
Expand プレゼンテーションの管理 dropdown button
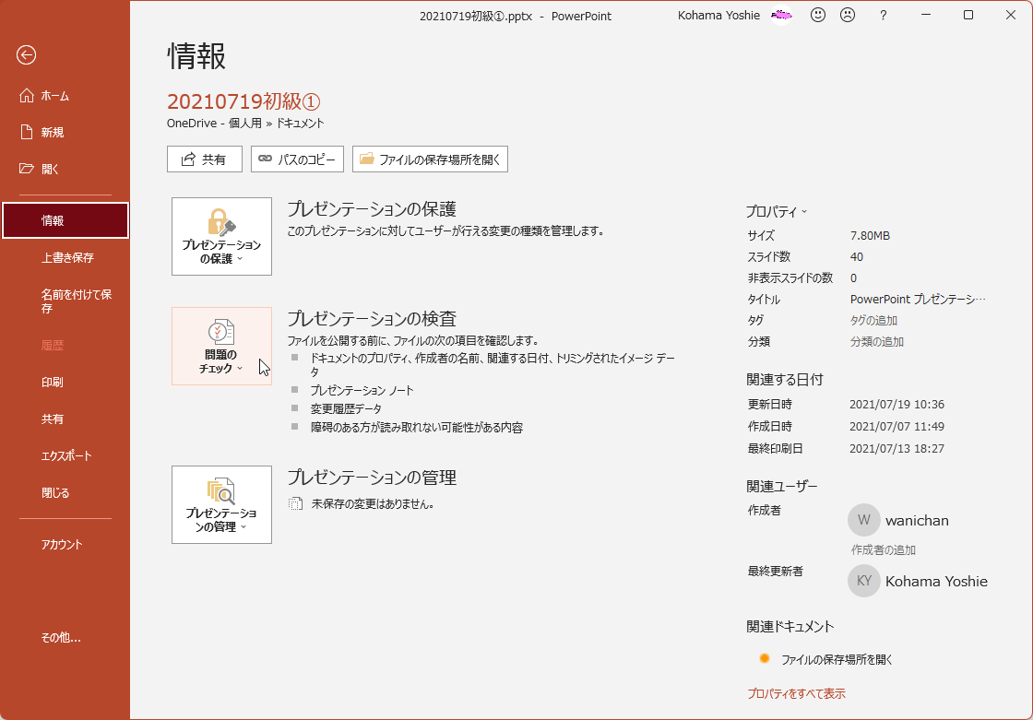[x=221, y=504]
